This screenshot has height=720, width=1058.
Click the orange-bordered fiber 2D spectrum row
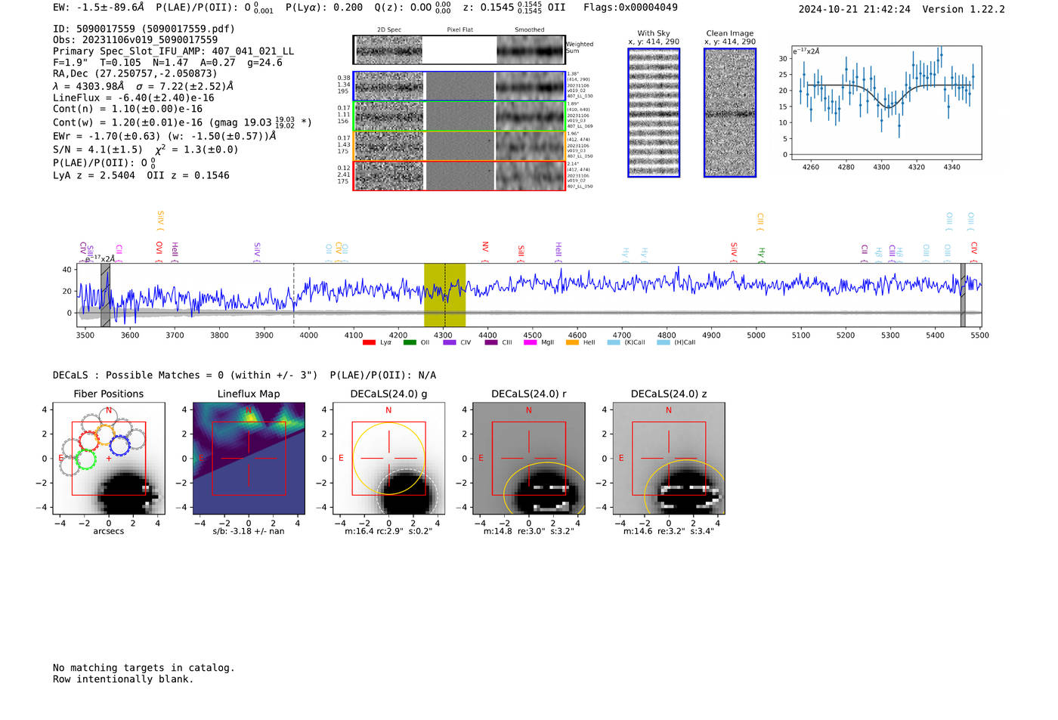[459, 146]
